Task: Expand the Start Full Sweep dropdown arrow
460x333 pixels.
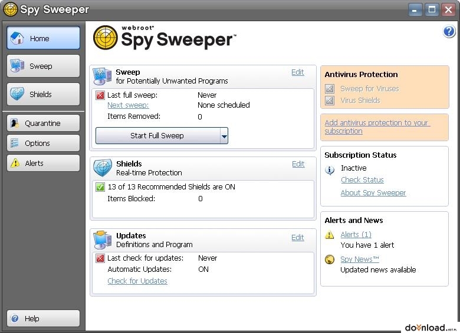Action: (x=224, y=136)
